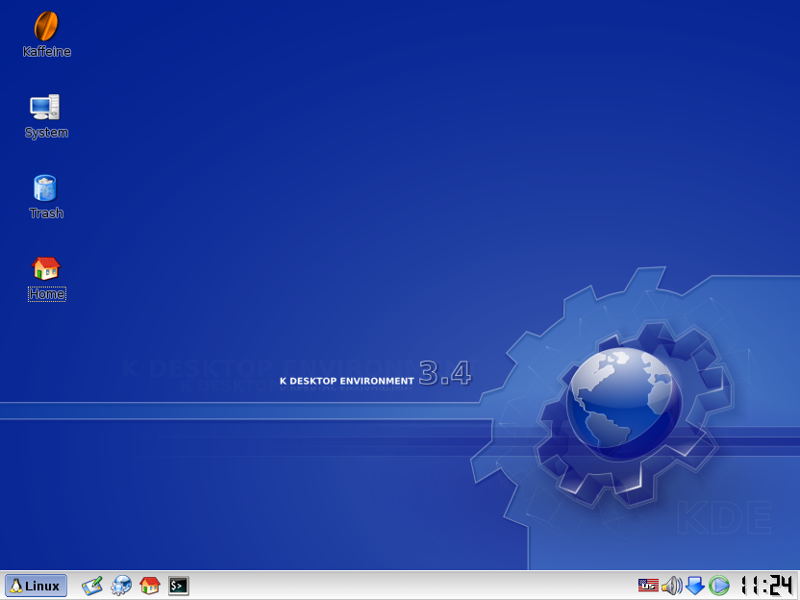Launch the pen-and-pad organizer icon in panel

pos(92,586)
